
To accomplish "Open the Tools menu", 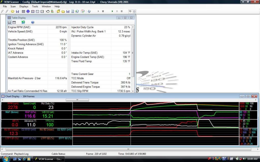I will (35, 6).
